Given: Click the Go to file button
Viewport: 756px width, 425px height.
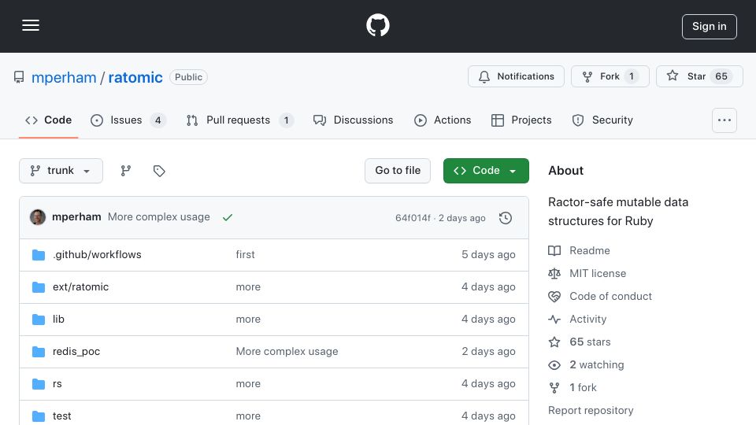Looking at the screenshot, I should 397,171.
